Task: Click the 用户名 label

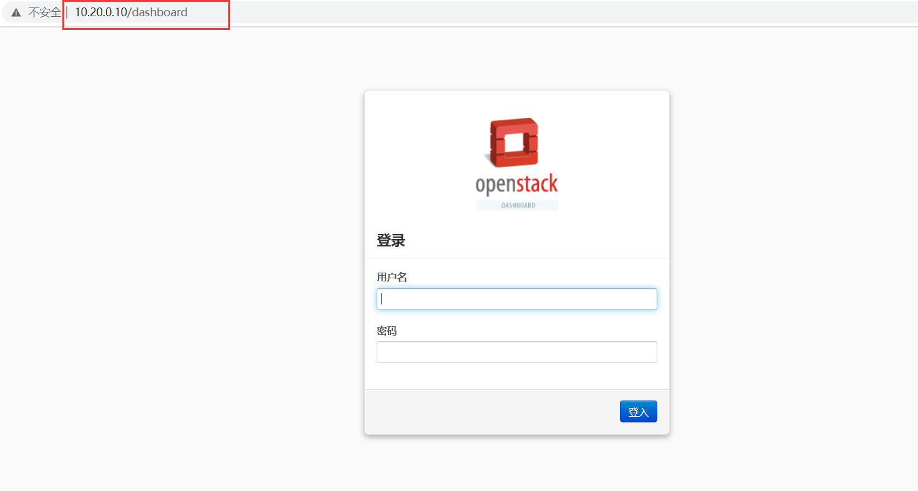Action: (x=392, y=277)
